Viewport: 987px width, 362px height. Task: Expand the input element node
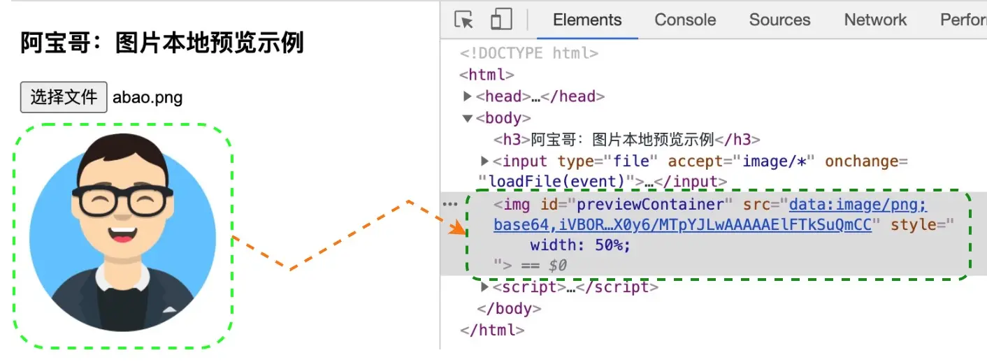tap(485, 161)
